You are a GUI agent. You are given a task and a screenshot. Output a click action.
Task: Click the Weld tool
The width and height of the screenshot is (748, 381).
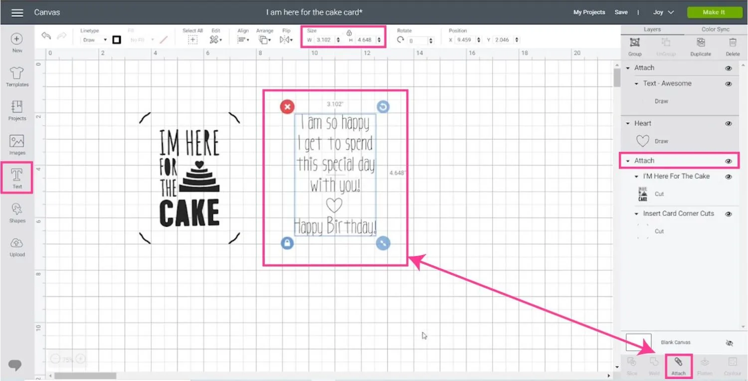pyautogui.click(x=654, y=365)
